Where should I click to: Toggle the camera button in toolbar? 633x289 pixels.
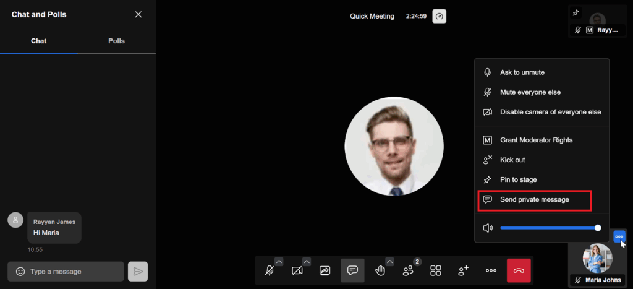point(297,270)
